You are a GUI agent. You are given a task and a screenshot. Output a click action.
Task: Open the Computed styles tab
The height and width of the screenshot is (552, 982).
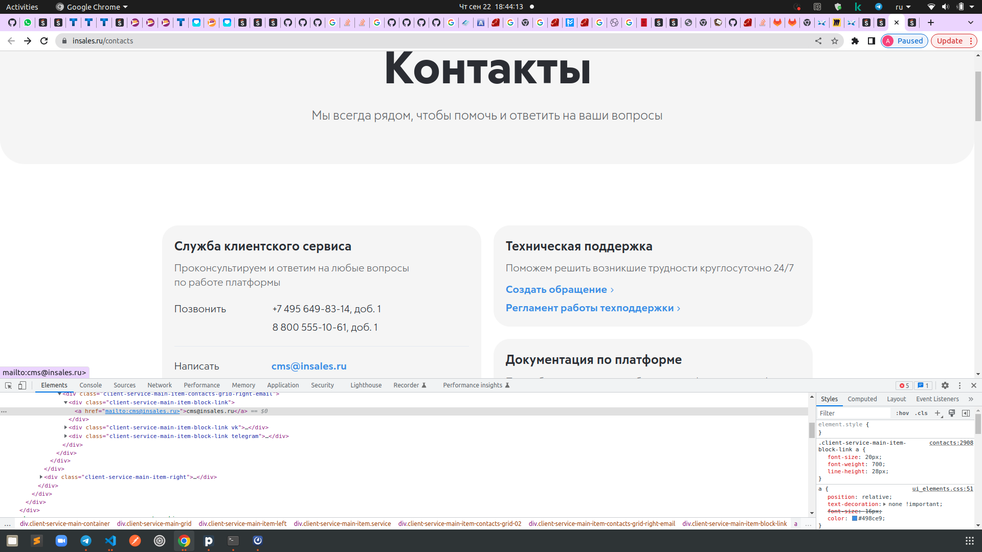click(x=862, y=399)
